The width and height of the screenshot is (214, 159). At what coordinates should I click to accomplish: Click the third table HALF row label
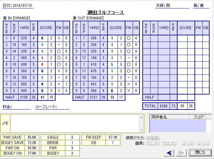pos(150,97)
